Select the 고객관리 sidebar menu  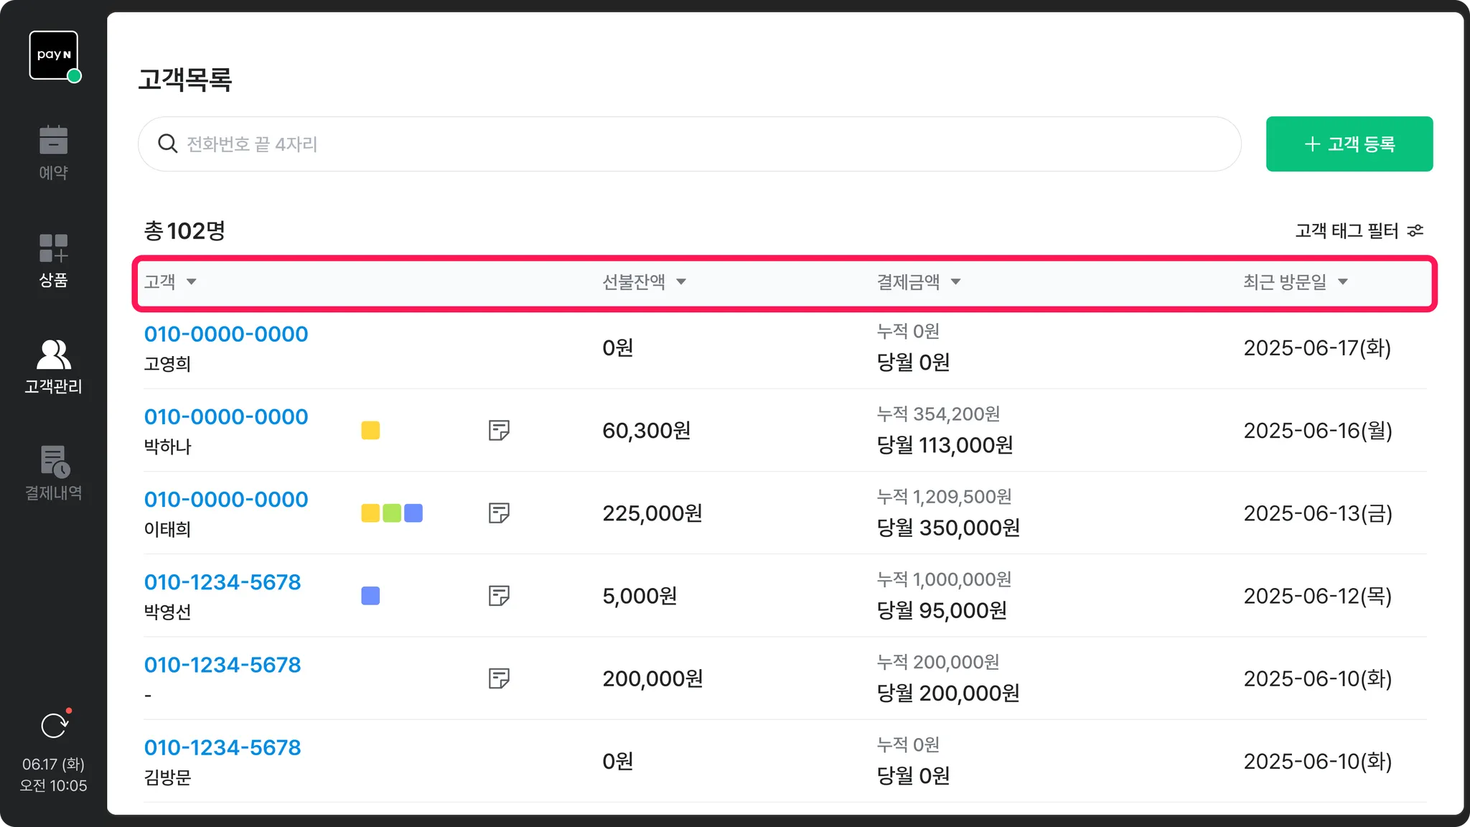pyautogui.click(x=54, y=368)
